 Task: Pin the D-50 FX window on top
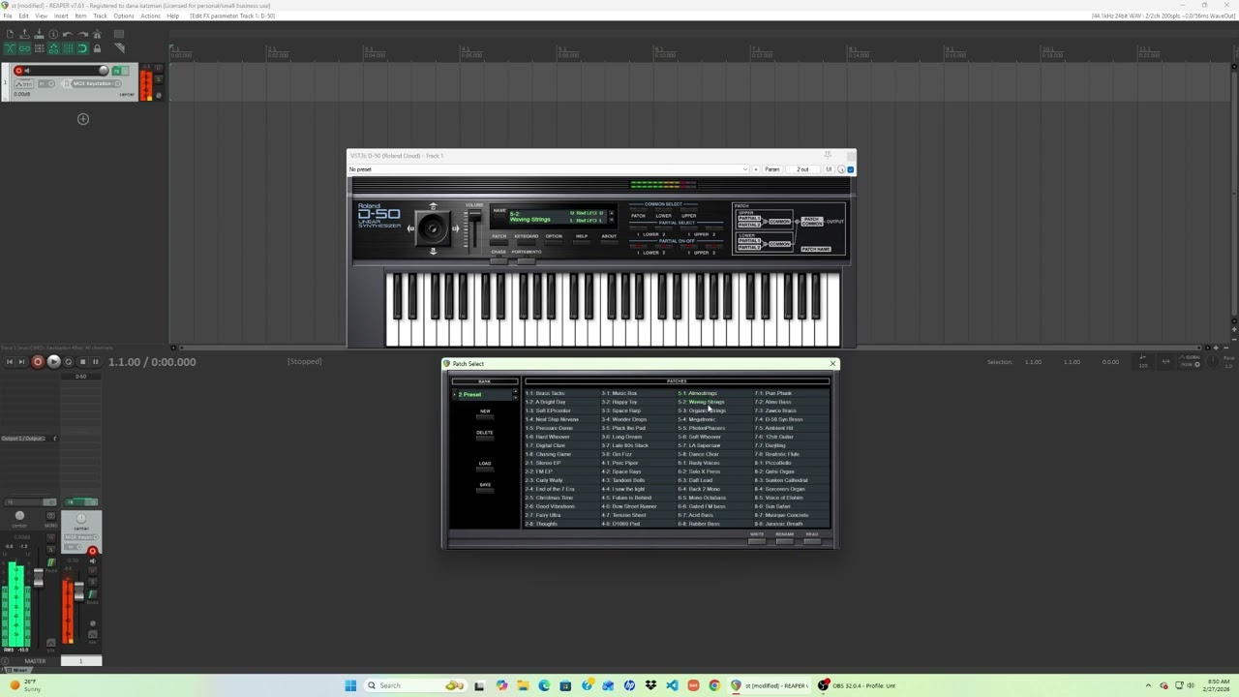coord(828,155)
